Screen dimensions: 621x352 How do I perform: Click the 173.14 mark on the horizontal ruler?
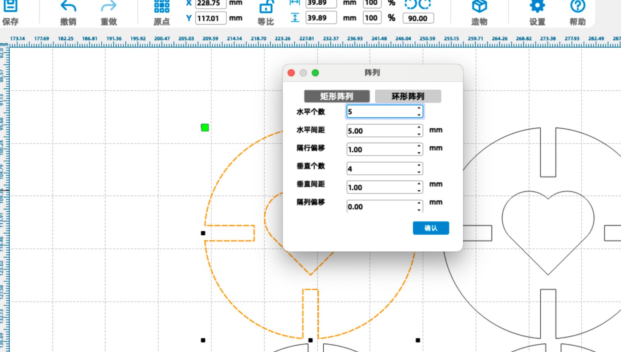17,39
